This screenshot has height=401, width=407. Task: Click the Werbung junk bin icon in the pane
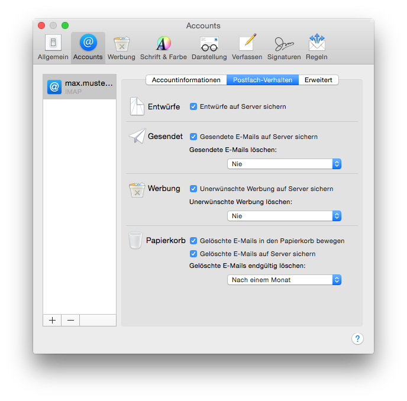137,190
